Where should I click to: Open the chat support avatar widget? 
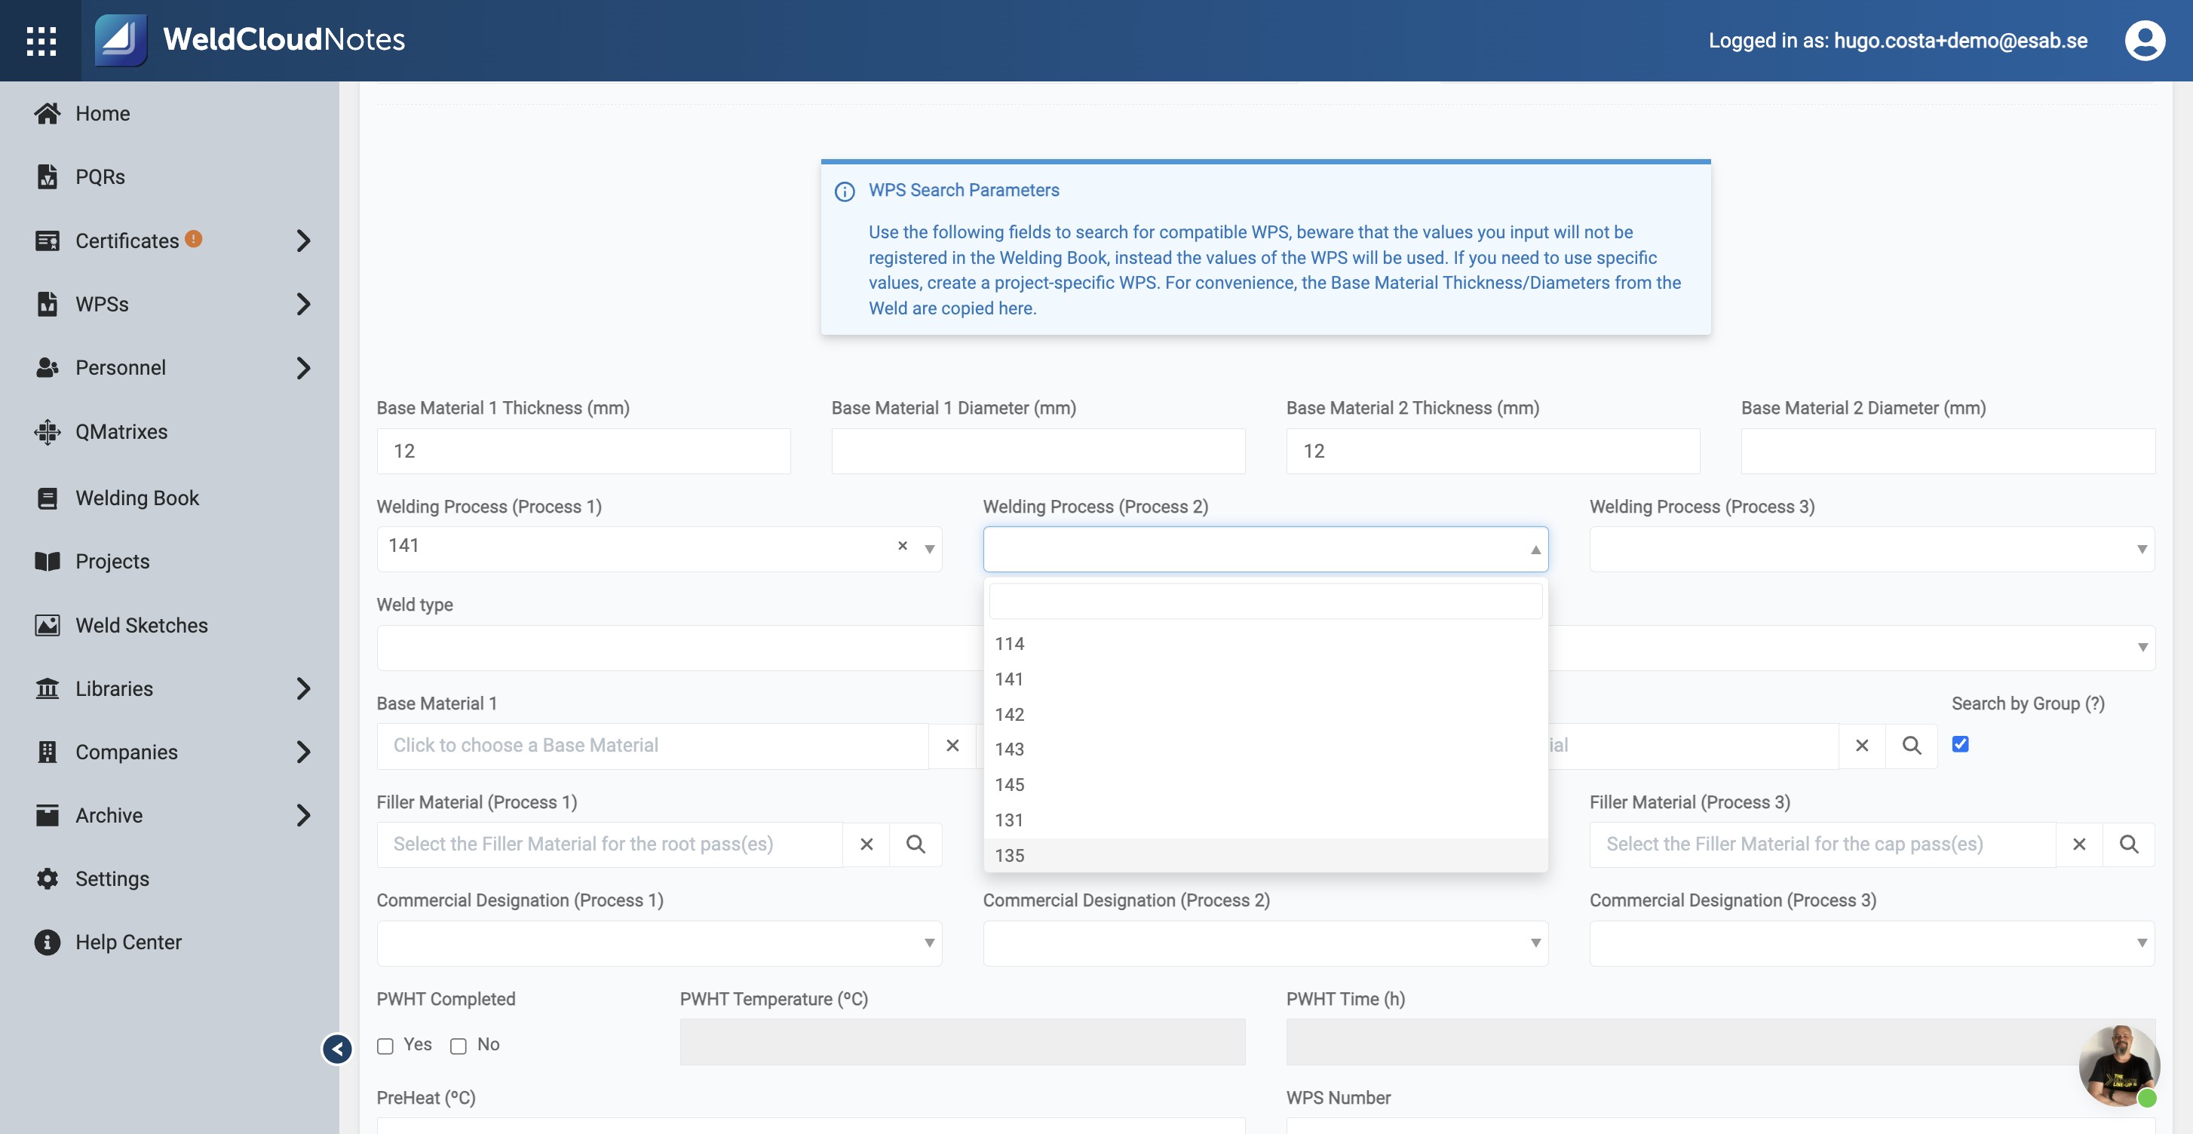(x=2119, y=1065)
